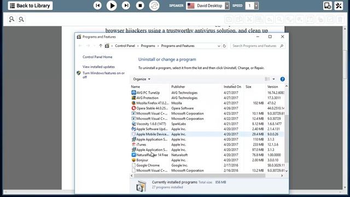This screenshot has height=197, width=350.
Task: Click Programs and Features breadcrumb
Action: [x=178, y=46]
